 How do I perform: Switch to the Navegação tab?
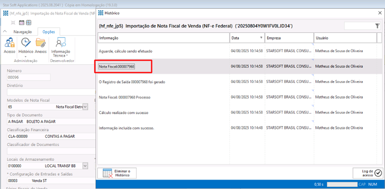coord(22,32)
